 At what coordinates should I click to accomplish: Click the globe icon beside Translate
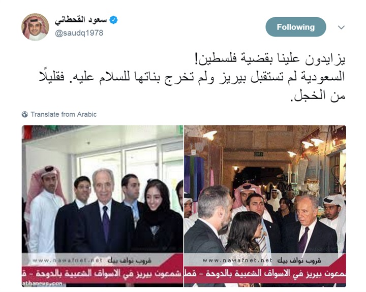tap(25, 114)
